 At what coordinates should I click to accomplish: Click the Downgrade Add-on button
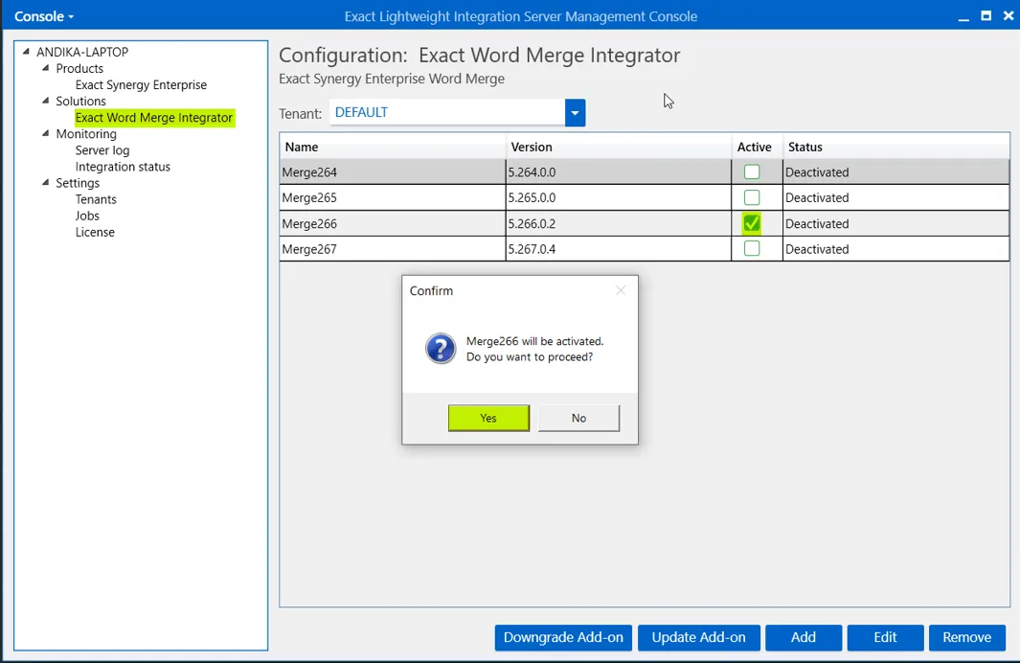(x=563, y=637)
